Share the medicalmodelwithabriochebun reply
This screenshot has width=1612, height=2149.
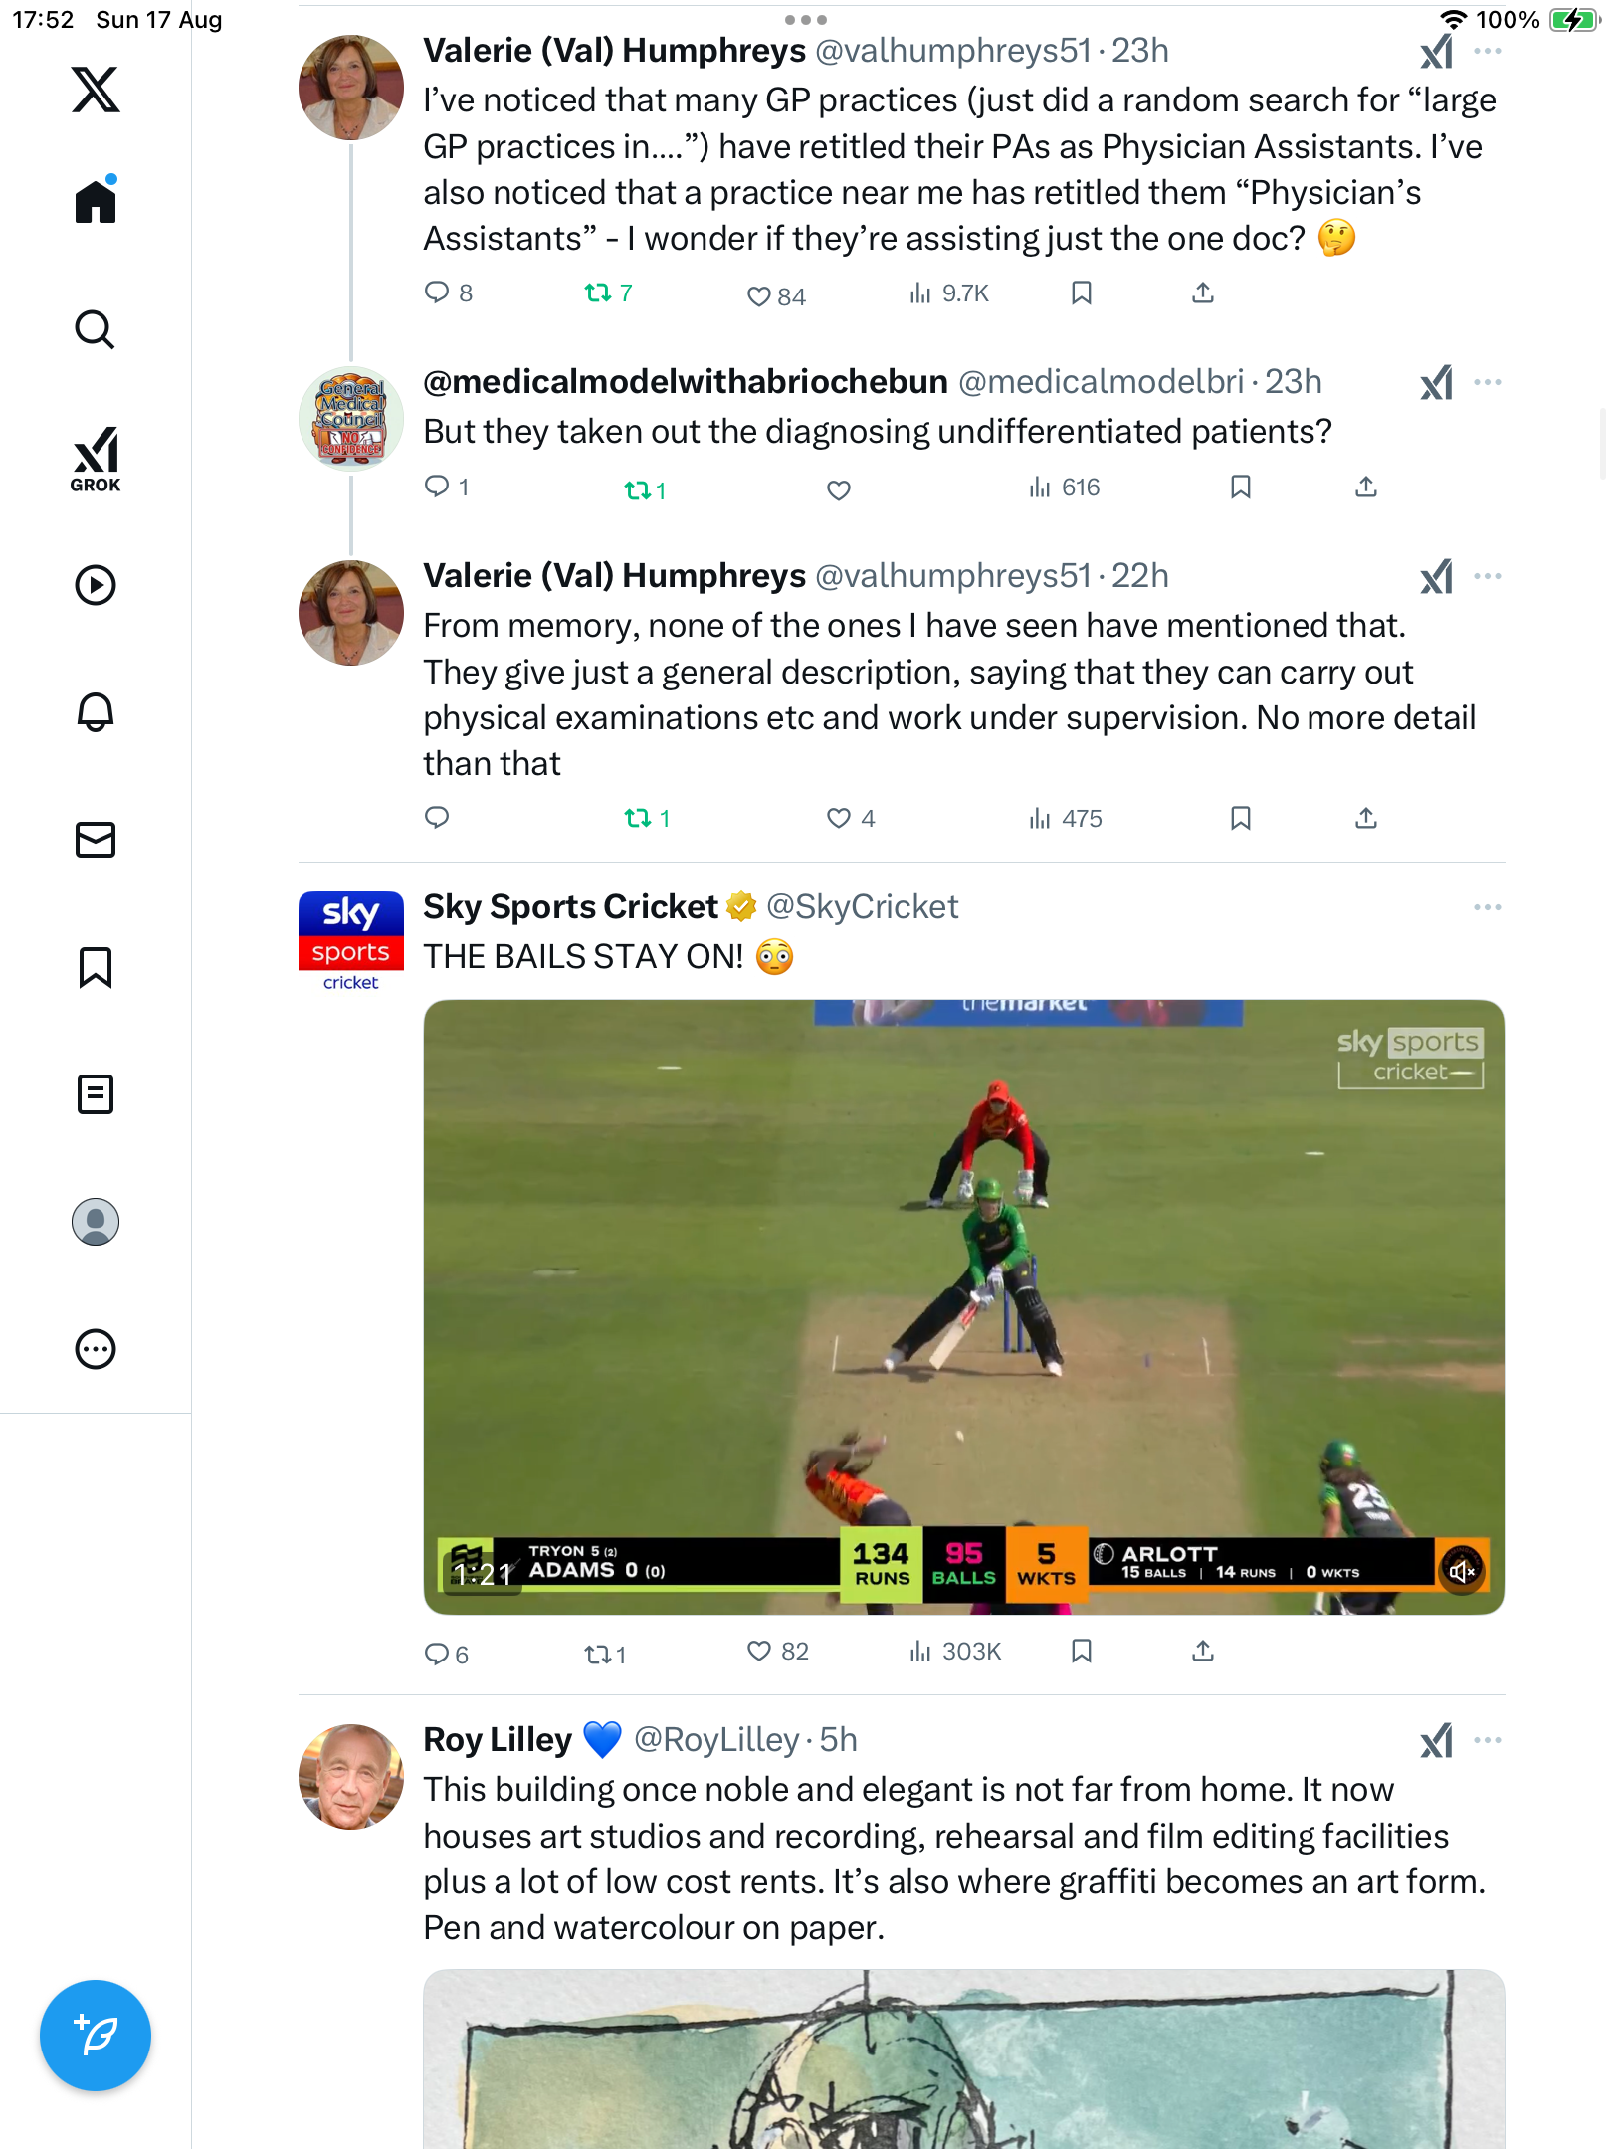1366,488
